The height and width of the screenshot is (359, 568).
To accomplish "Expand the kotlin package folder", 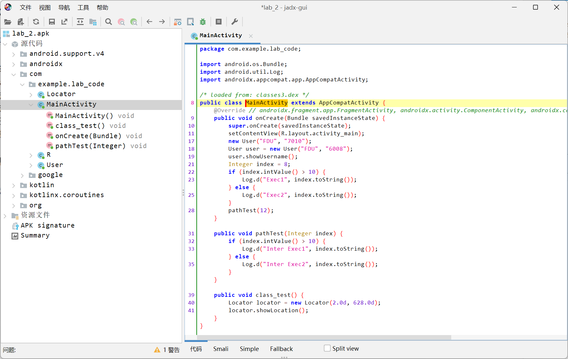I will [x=13, y=185].
